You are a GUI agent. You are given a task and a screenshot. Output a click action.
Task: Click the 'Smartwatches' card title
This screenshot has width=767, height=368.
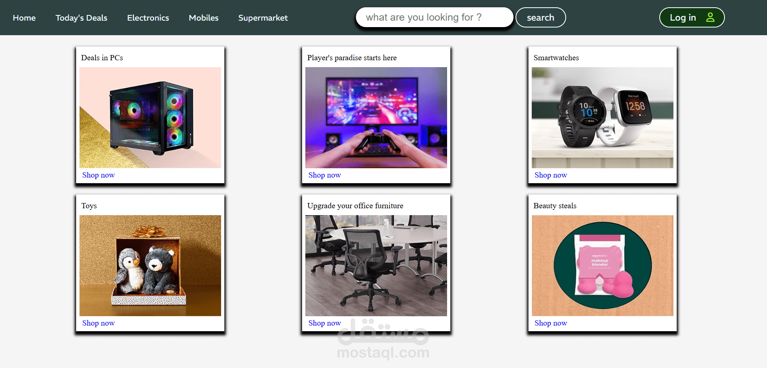[556, 58]
